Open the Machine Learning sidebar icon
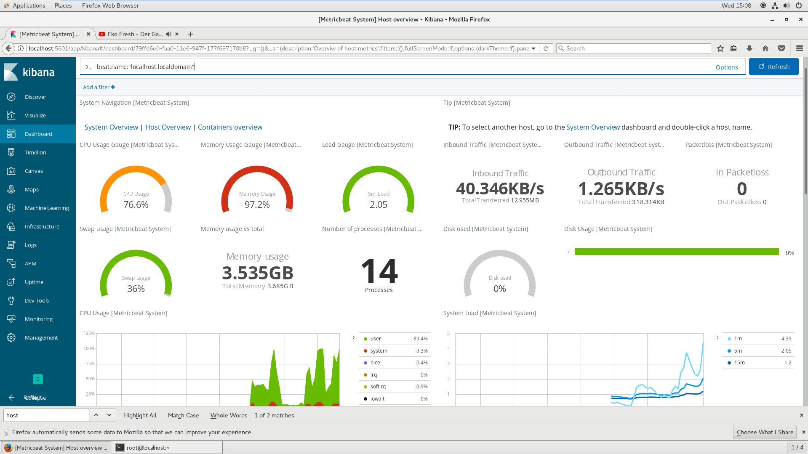 click(x=11, y=208)
